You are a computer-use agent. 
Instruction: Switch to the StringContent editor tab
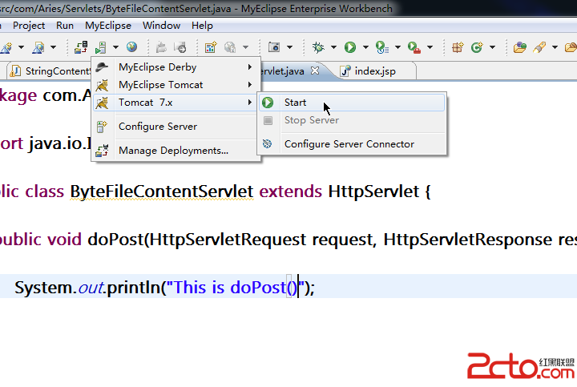(x=50, y=71)
